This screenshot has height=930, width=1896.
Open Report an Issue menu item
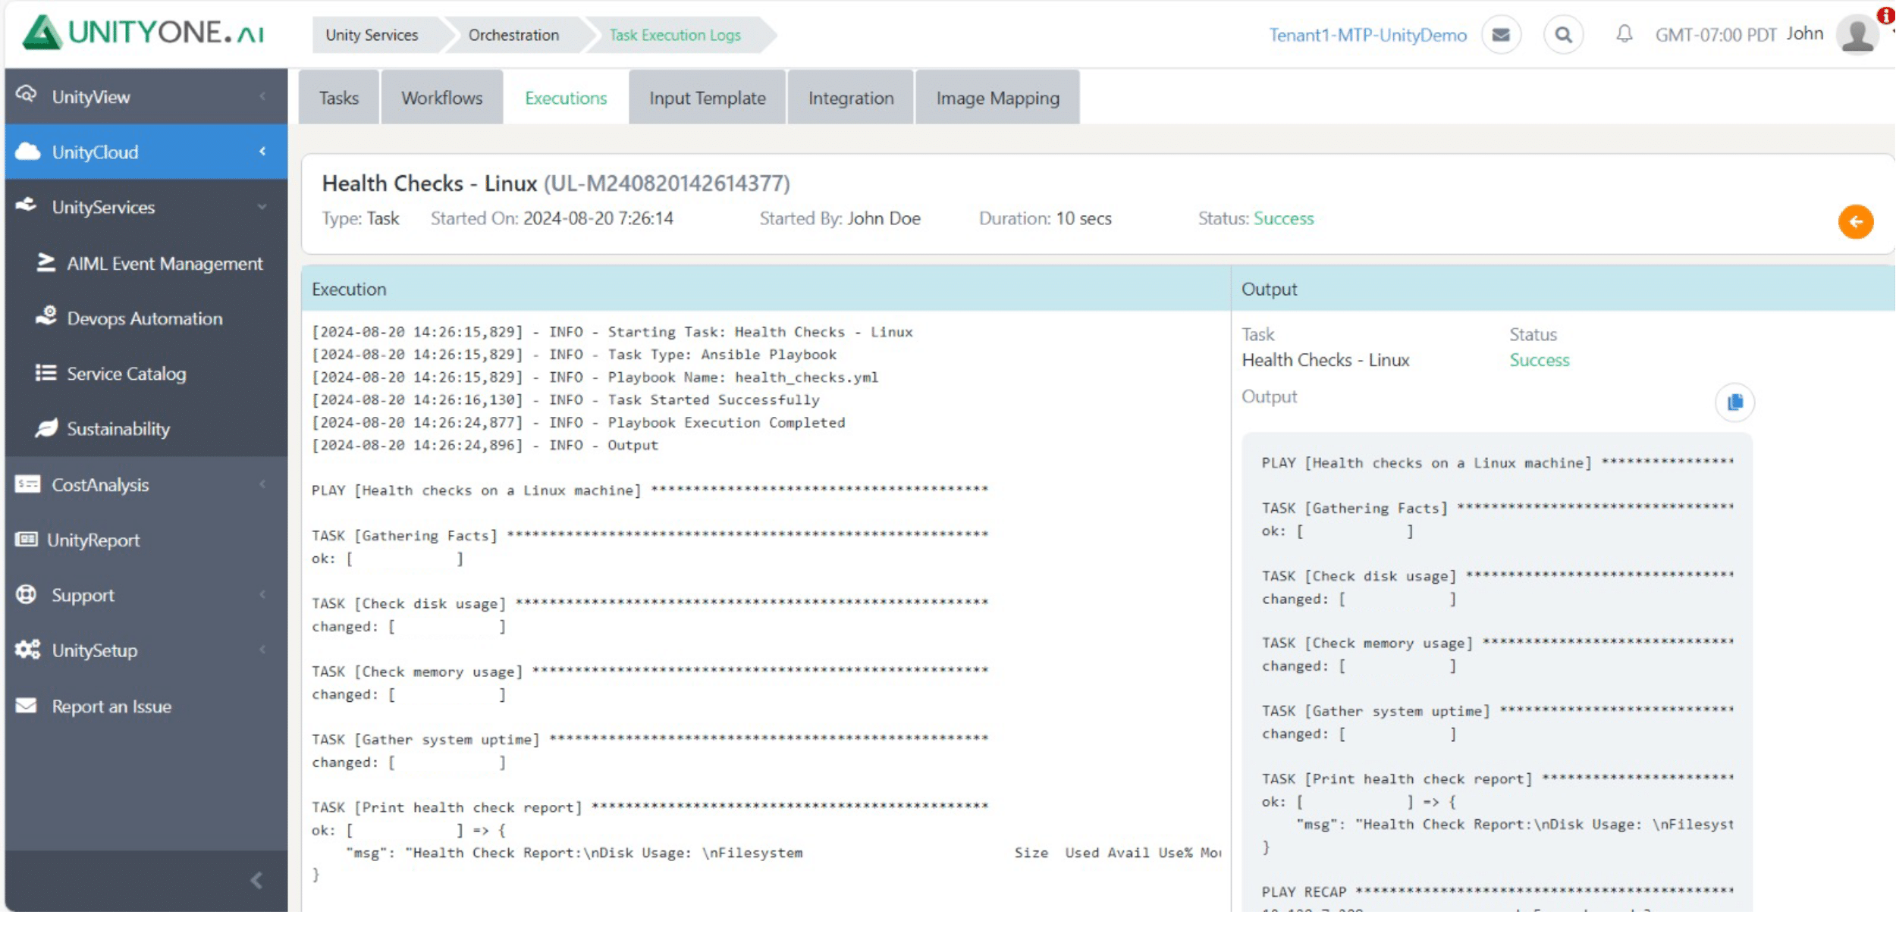click(x=146, y=706)
